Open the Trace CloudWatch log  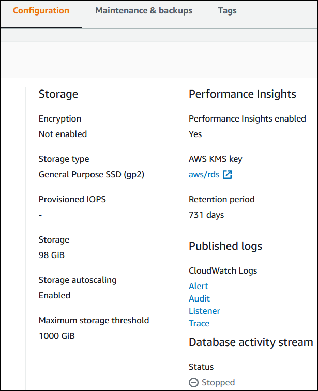199,323
